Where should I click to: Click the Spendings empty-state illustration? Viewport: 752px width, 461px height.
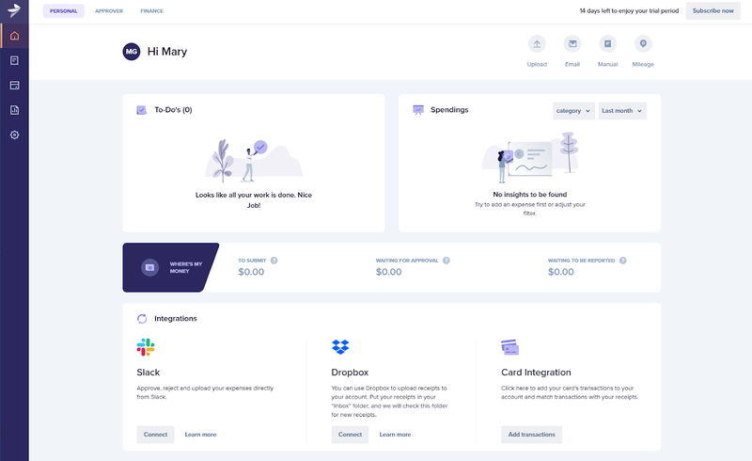coord(530,157)
